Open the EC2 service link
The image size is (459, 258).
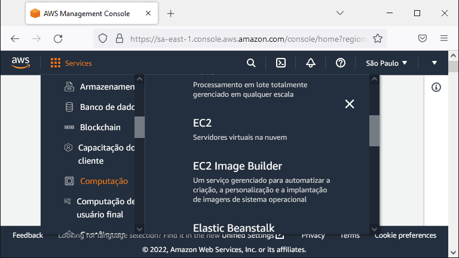pyautogui.click(x=202, y=123)
